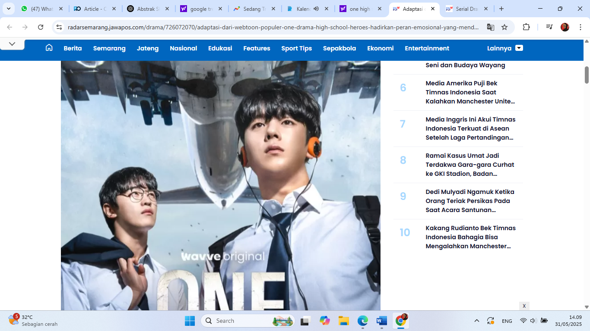The image size is (590, 331).
Task: Open the Chrome extensions puzzle icon
Action: pyautogui.click(x=526, y=27)
